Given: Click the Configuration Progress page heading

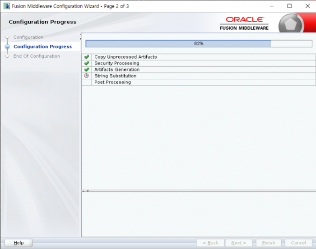Looking at the screenshot, I should click(x=42, y=22).
